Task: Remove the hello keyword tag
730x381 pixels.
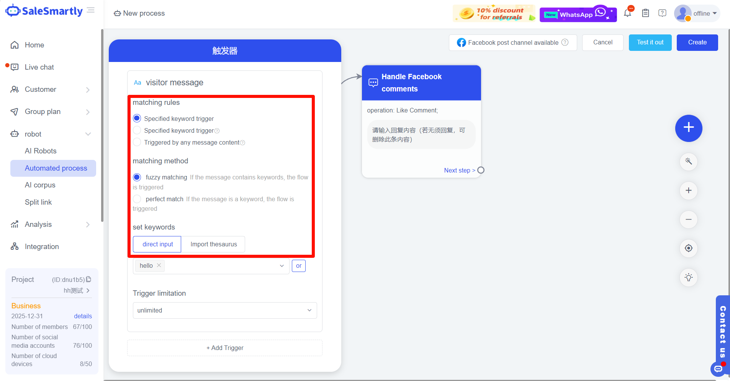Action: click(x=159, y=265)
